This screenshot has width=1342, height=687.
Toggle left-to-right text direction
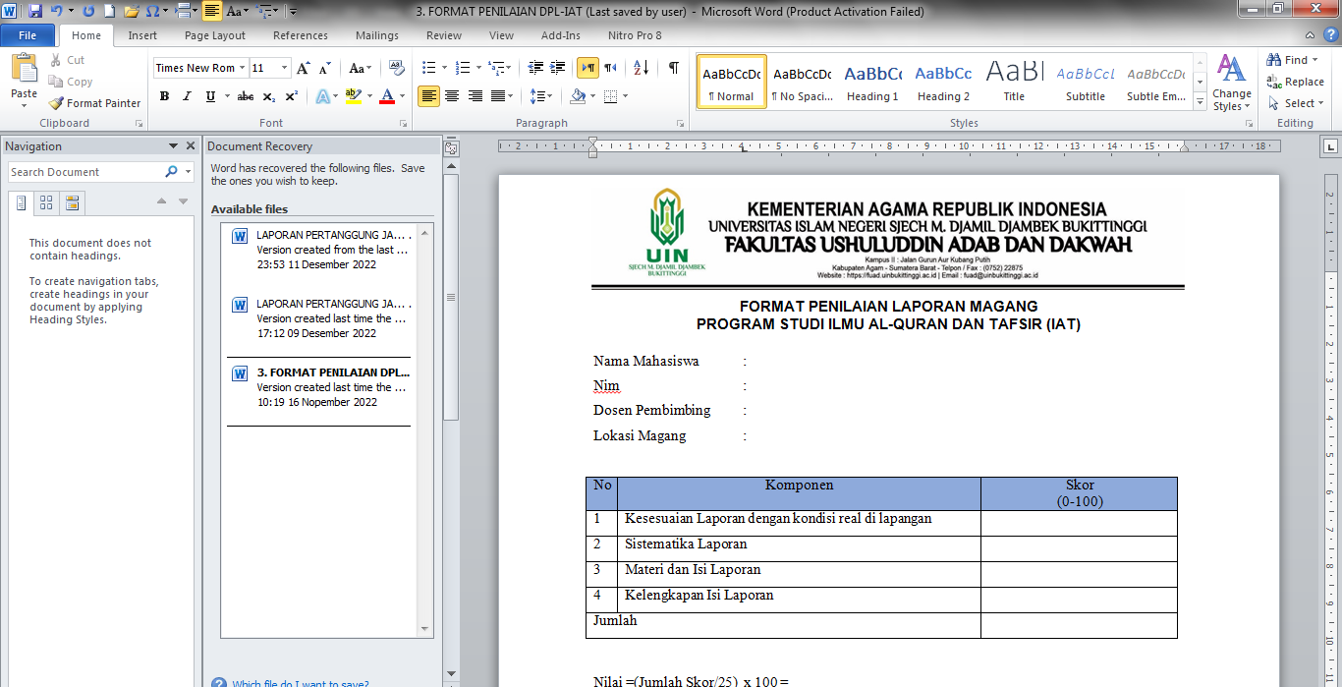587,68
